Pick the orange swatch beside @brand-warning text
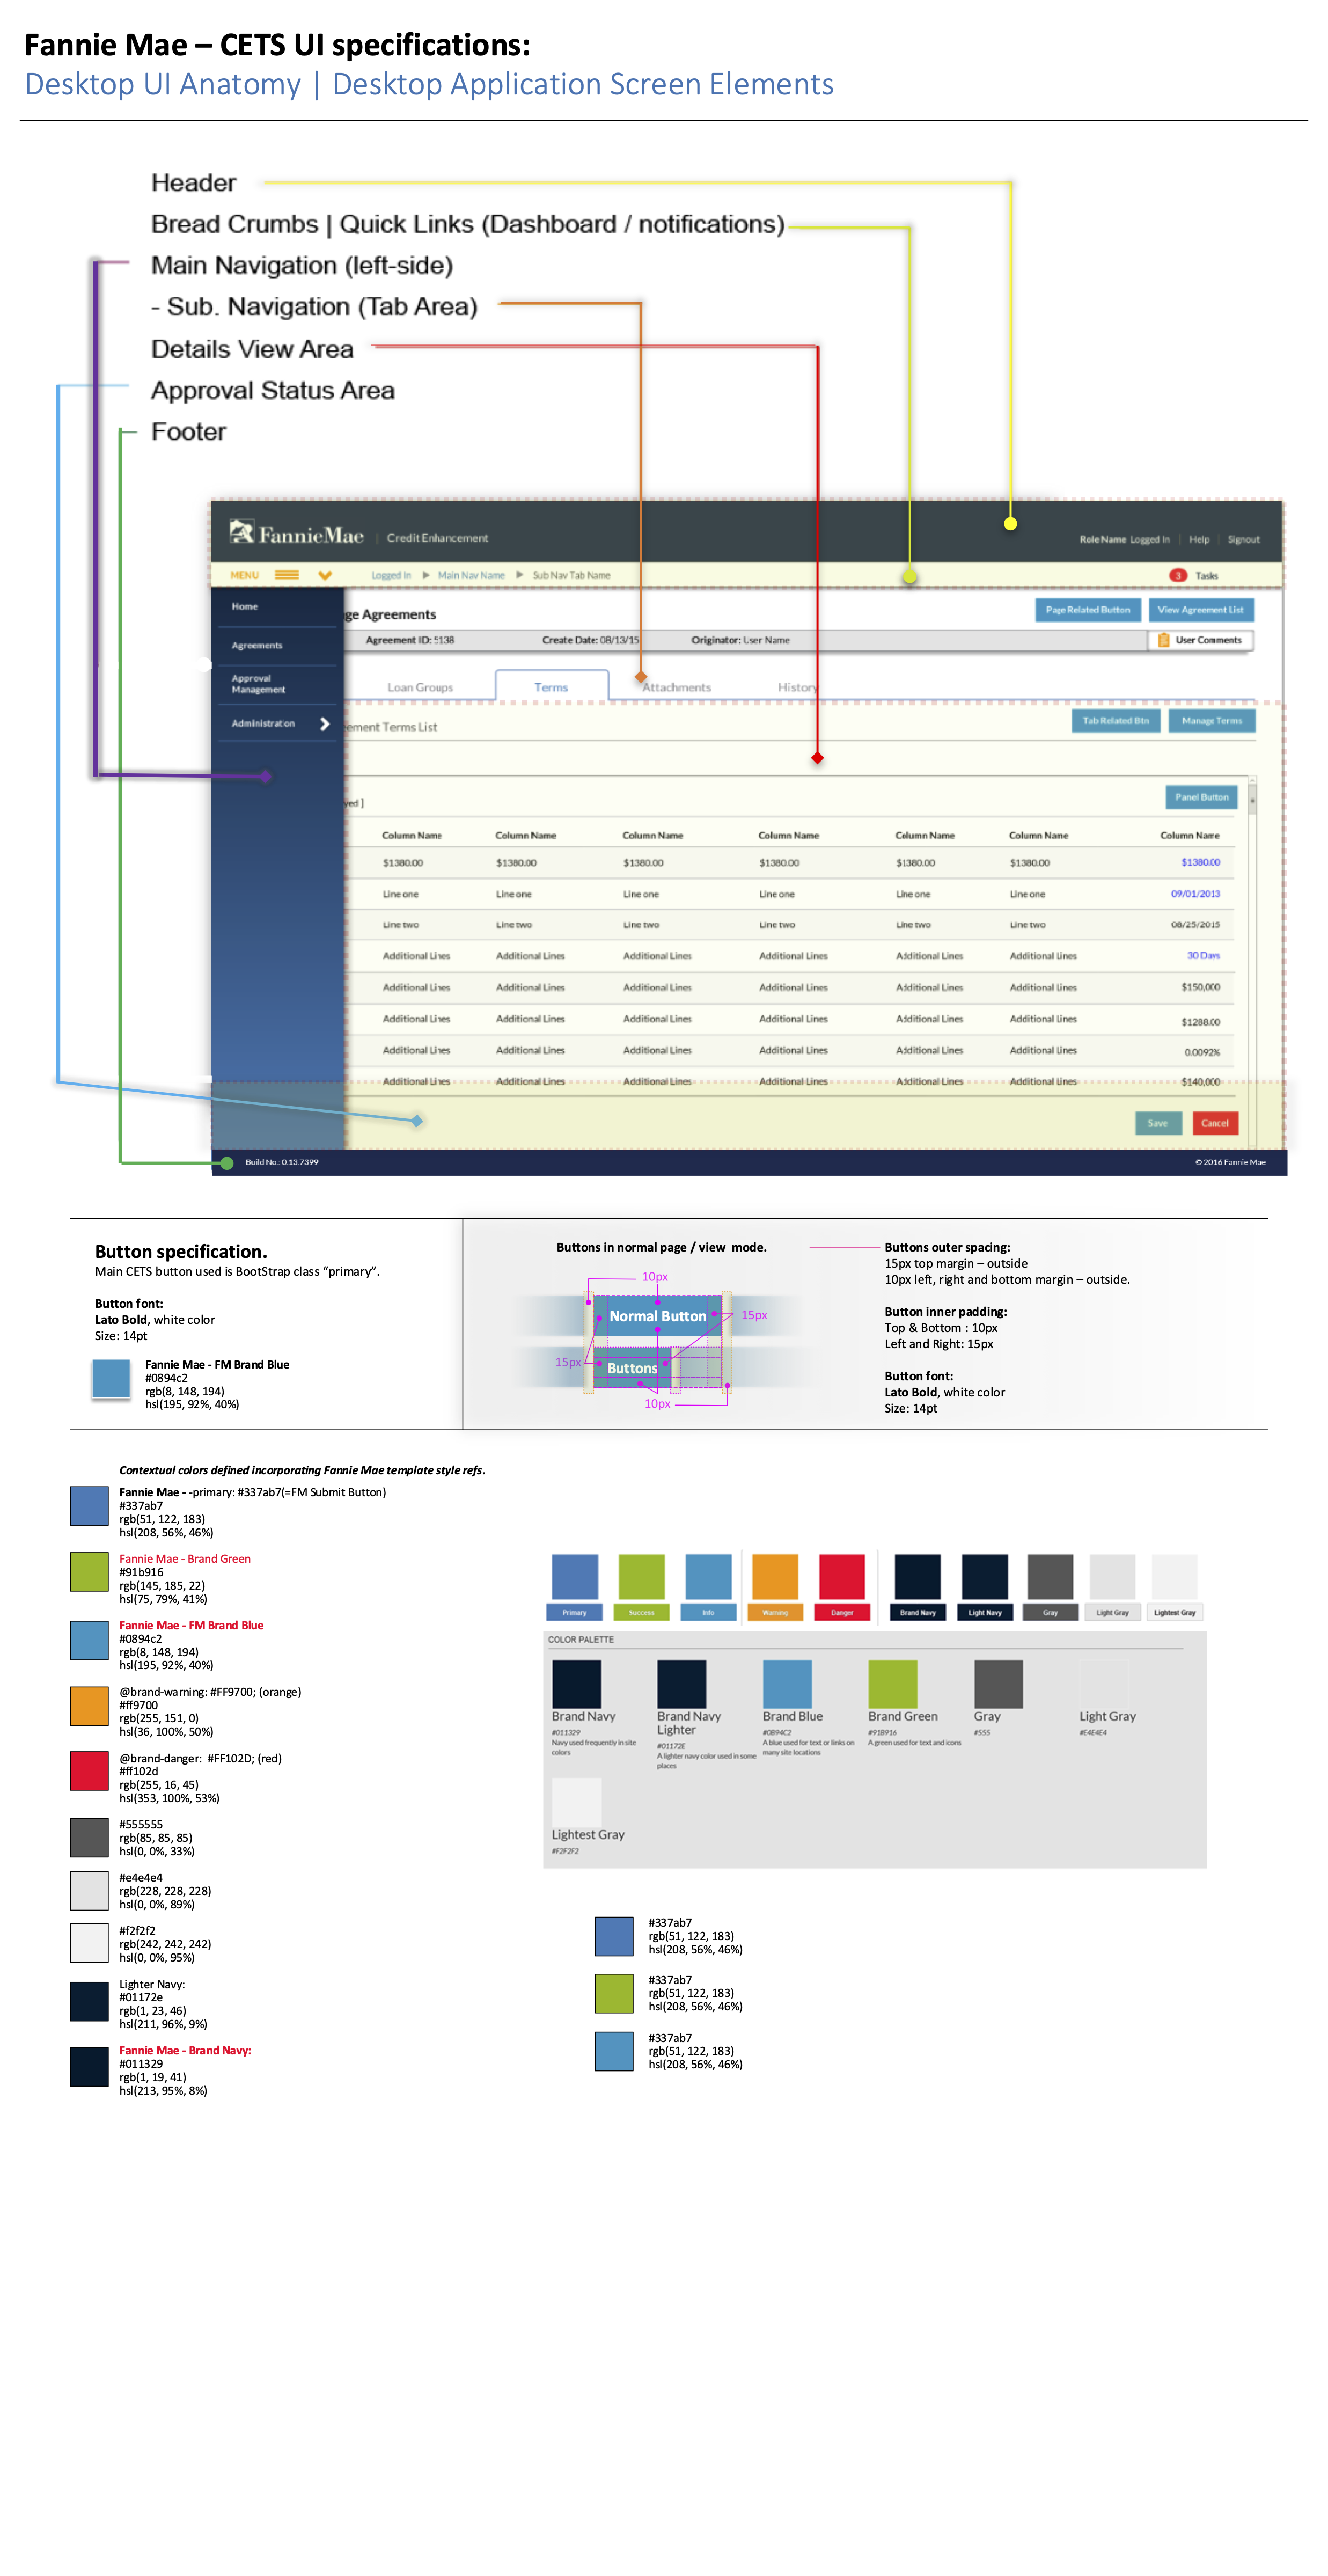The height and width of the screenshot is (2576, 1328). 89,1706
